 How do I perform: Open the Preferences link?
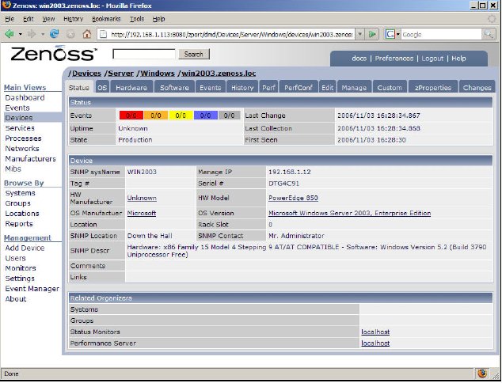[x=394, y=59]
